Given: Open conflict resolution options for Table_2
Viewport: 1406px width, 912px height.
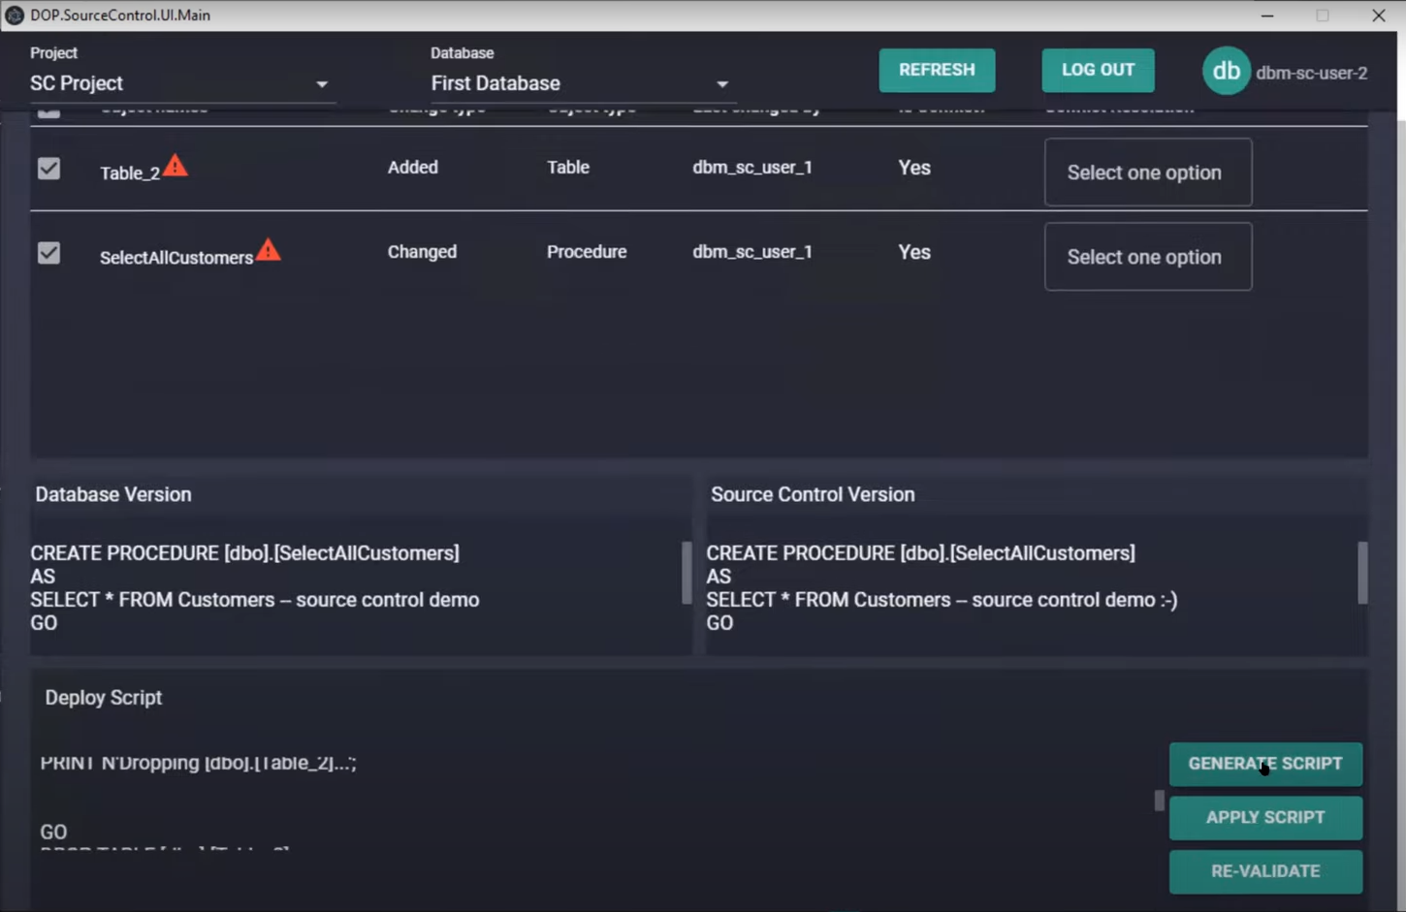Looking at the screenshot, I should point(1148,173).
